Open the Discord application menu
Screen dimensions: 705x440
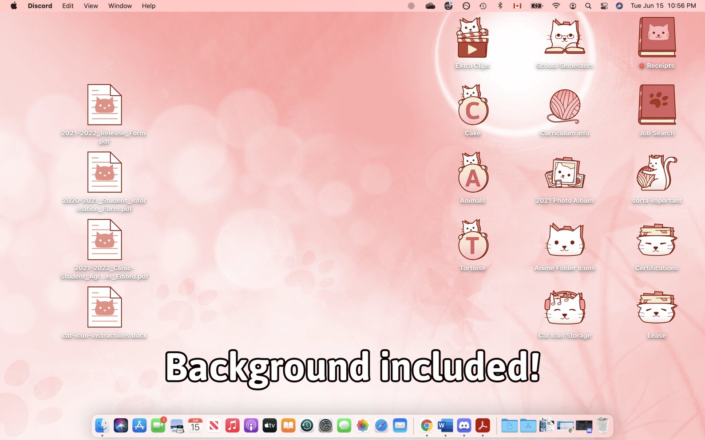pyautogui.click(x=40, y=6)
